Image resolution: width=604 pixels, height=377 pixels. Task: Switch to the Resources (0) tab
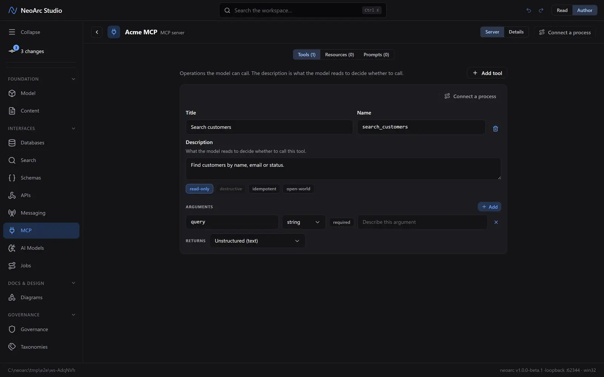point(339,55)
